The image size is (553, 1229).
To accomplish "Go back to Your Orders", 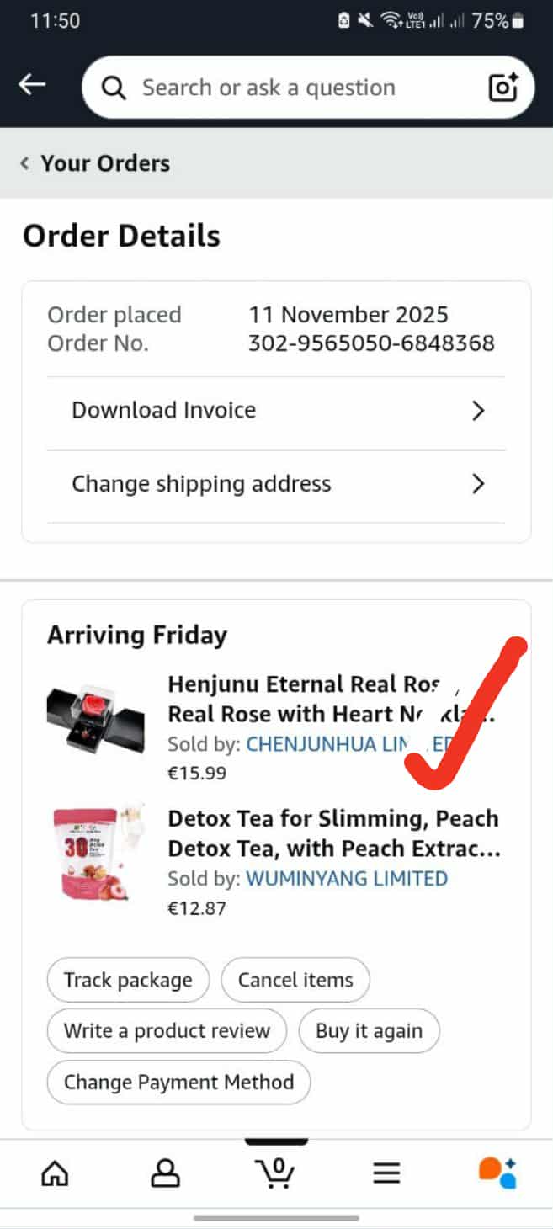I will tap(95, 163).
